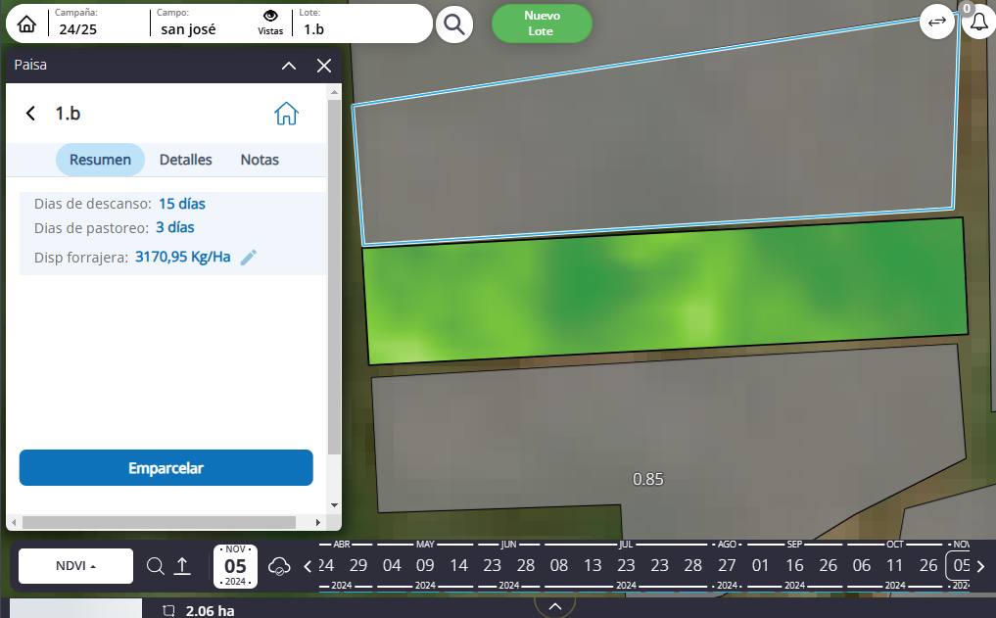Screen dimensions: 996x618
Task: Select timeline date 01
Action: [x=760, y=565]
